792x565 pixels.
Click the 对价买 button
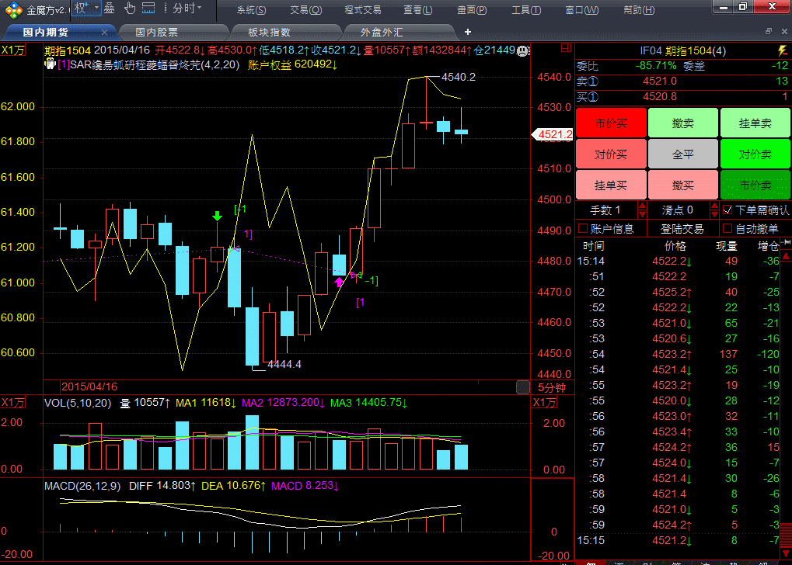click(x=611, y=154)
